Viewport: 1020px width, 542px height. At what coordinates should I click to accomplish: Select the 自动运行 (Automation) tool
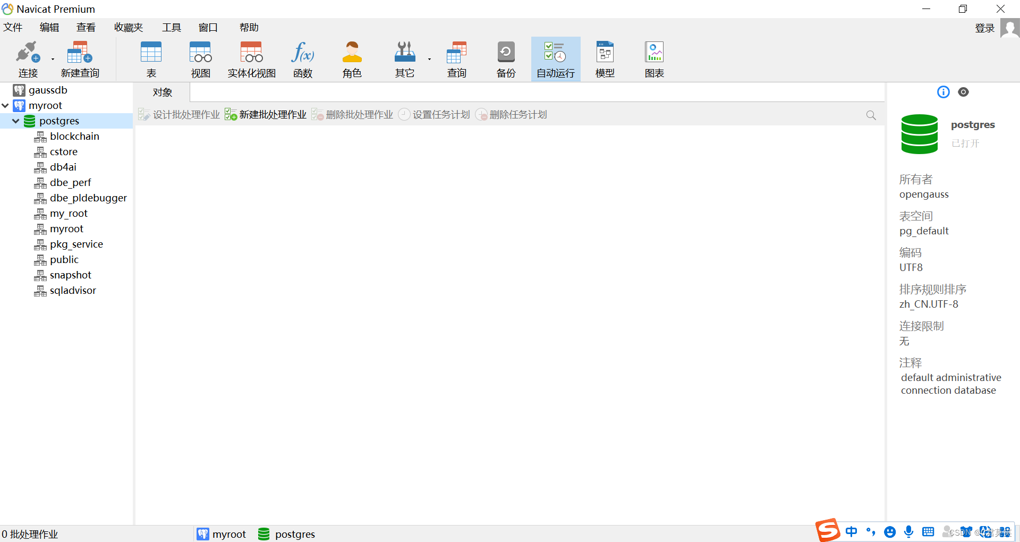pos(556,59)
